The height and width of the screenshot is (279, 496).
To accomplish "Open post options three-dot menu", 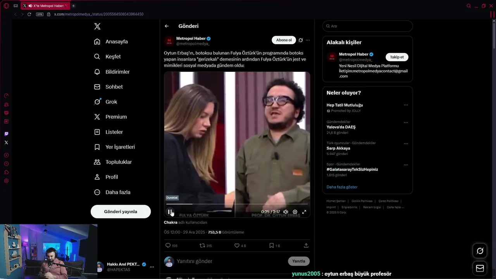I will [308, 40].
